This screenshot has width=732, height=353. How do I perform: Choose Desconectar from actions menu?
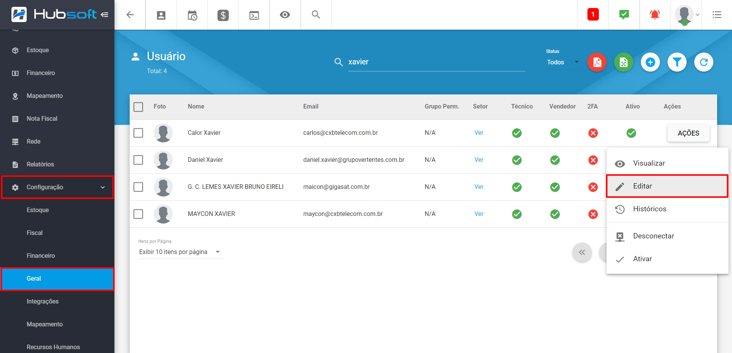tap(667, 236)
